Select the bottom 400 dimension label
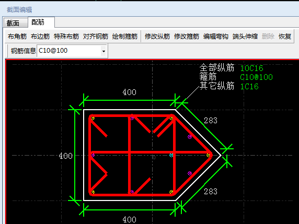Viewport: 299px width, 224px height. tap(129, 220)
